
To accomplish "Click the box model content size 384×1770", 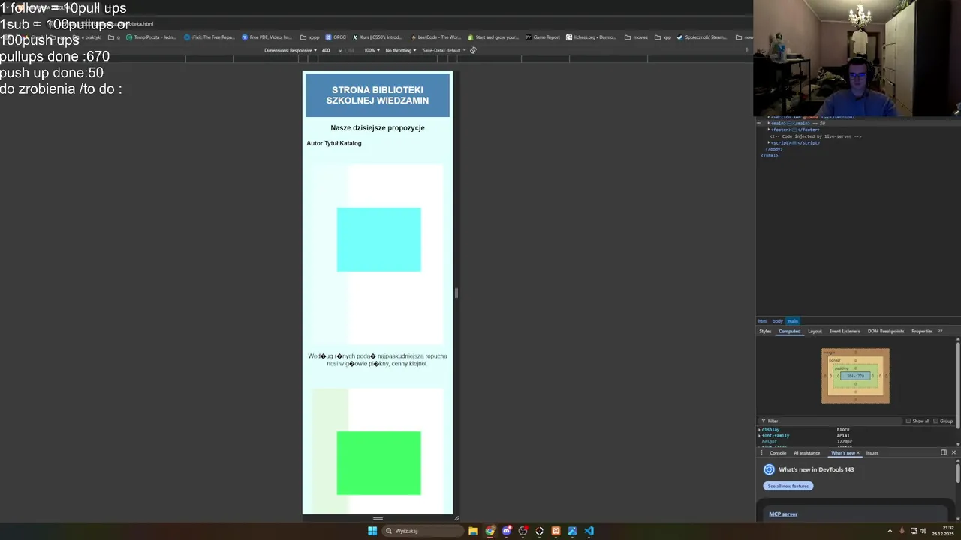I will (856, 376).
